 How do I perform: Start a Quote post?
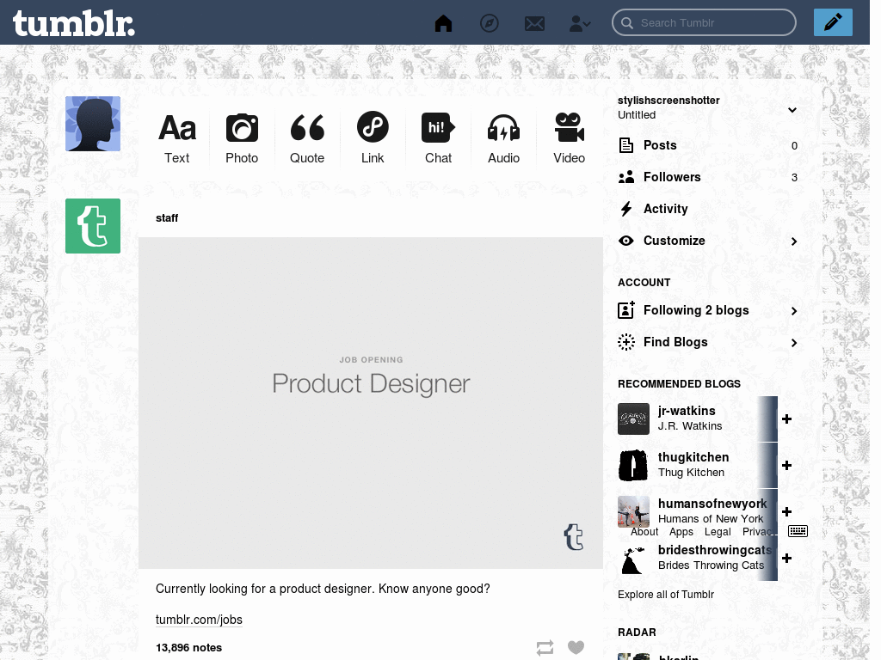tap(307, 136)
